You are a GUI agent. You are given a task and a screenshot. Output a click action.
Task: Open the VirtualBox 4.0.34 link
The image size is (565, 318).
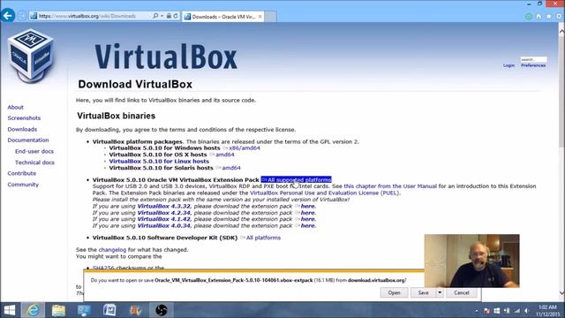[163, 226]
